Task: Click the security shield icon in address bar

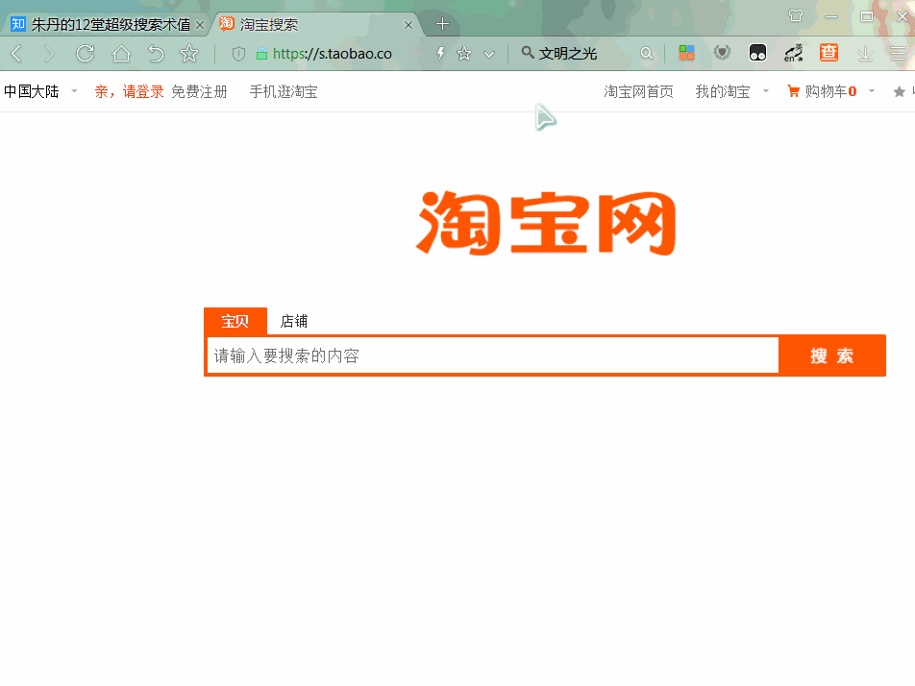Action: tap(238, 54)
